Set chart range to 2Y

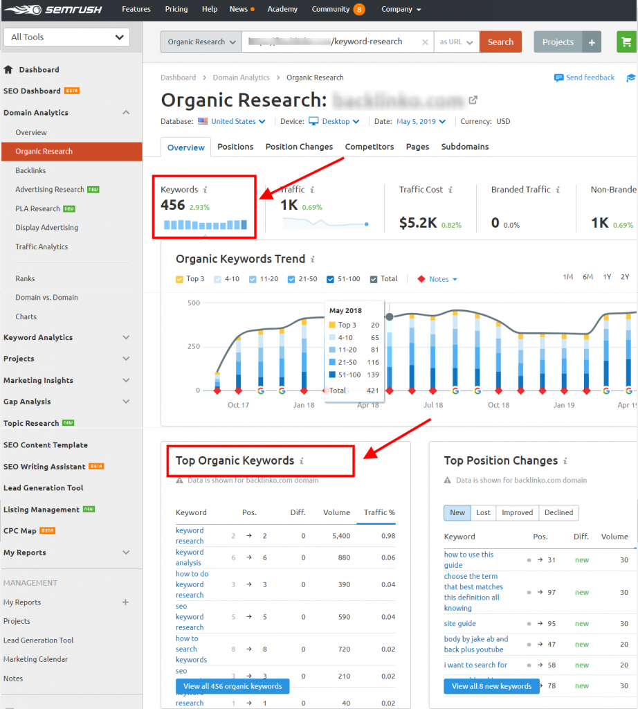(625, 277)
